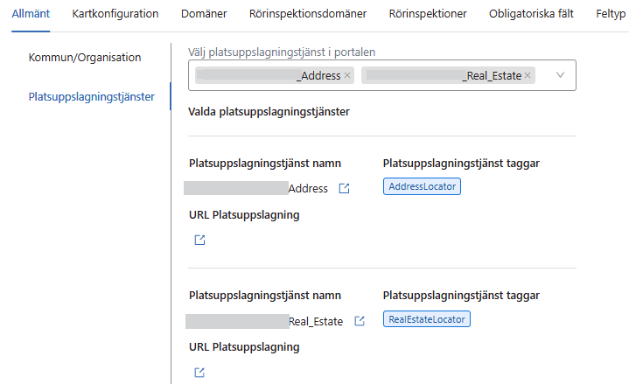Viewport: 629px width, 384px height.
Task: Click the RealEstateLocator tag
Action: (427, 319)
